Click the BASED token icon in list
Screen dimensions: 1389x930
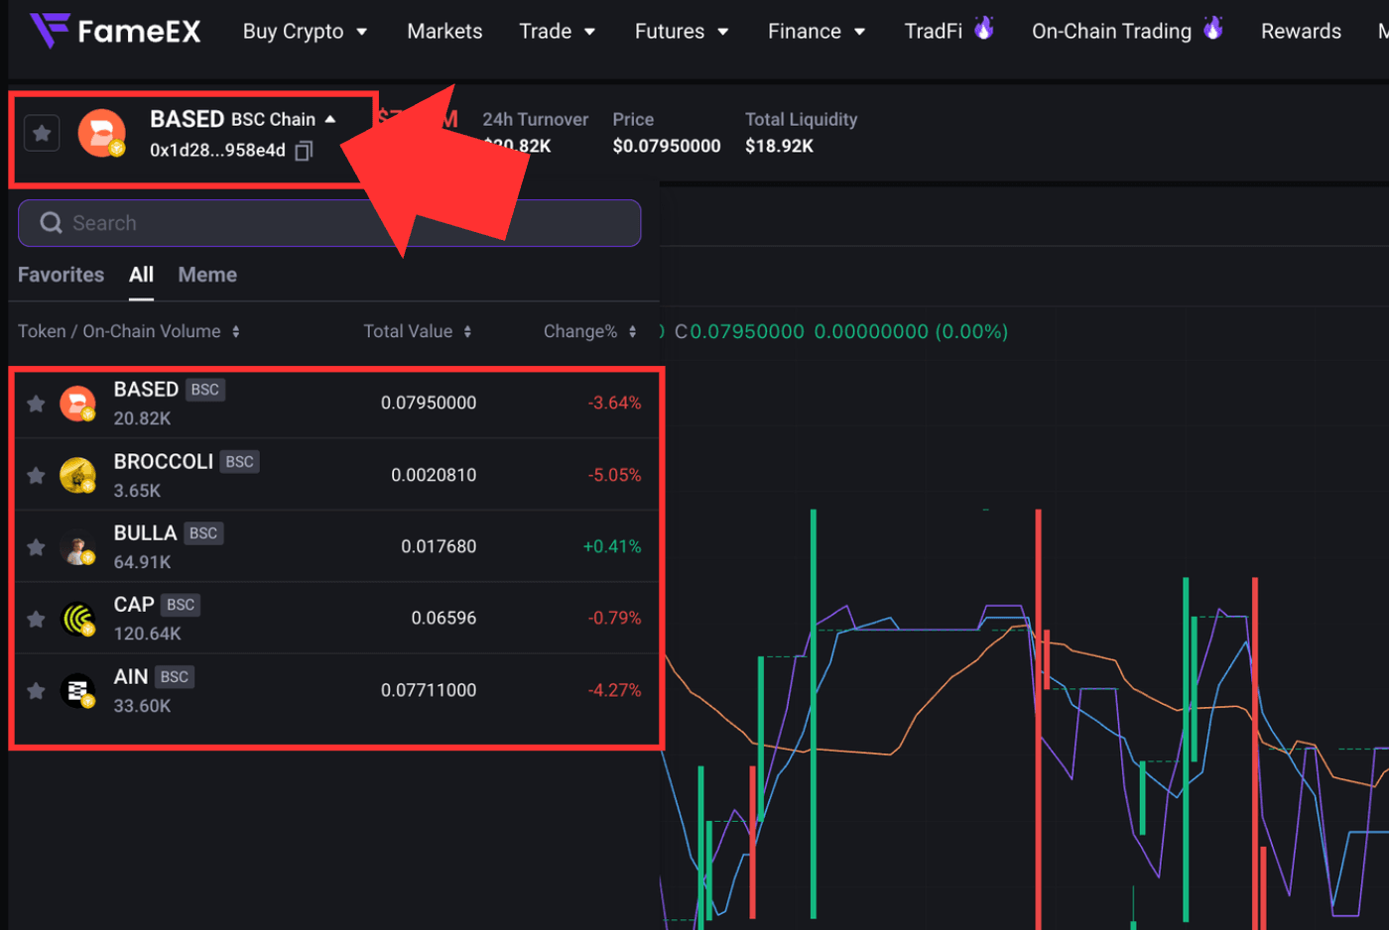pyautogui.click(x=77, y=404)
